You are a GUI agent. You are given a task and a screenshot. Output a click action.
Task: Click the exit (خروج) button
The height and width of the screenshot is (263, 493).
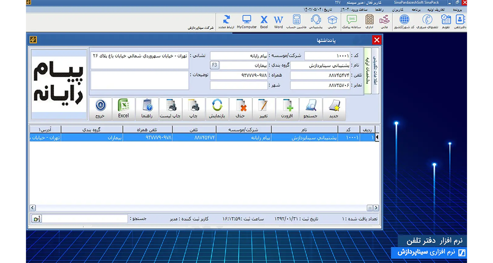pos(100,108)
